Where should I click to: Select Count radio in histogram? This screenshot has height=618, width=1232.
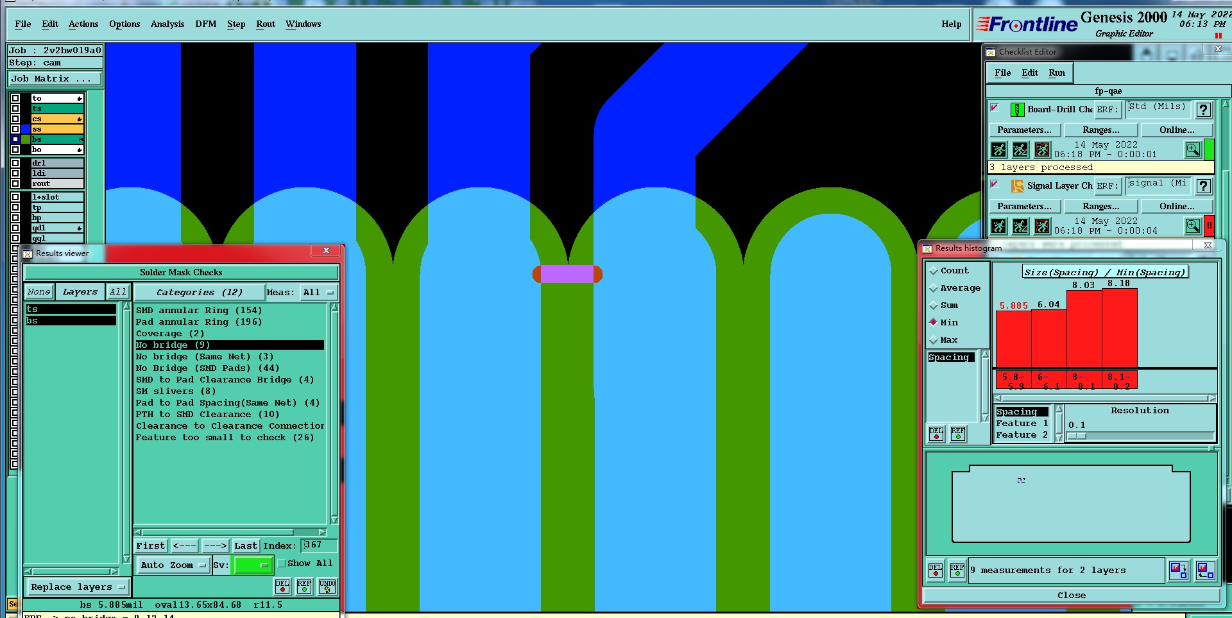tap(934, 271)
